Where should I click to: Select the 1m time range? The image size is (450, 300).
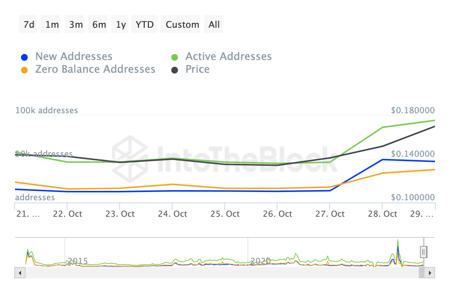[51, 24]
